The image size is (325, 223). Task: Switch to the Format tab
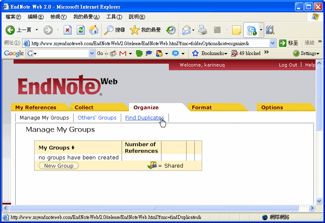click(202, 108)
